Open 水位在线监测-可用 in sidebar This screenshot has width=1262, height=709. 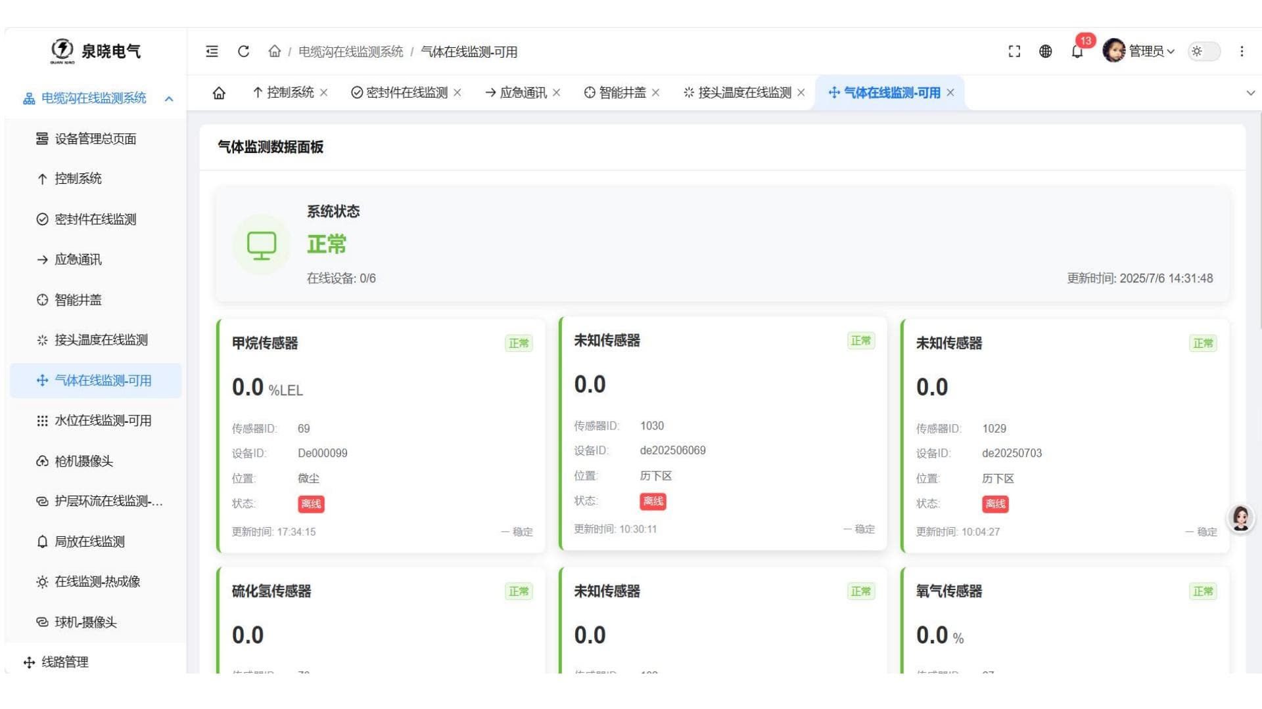[x=95, y=421]
